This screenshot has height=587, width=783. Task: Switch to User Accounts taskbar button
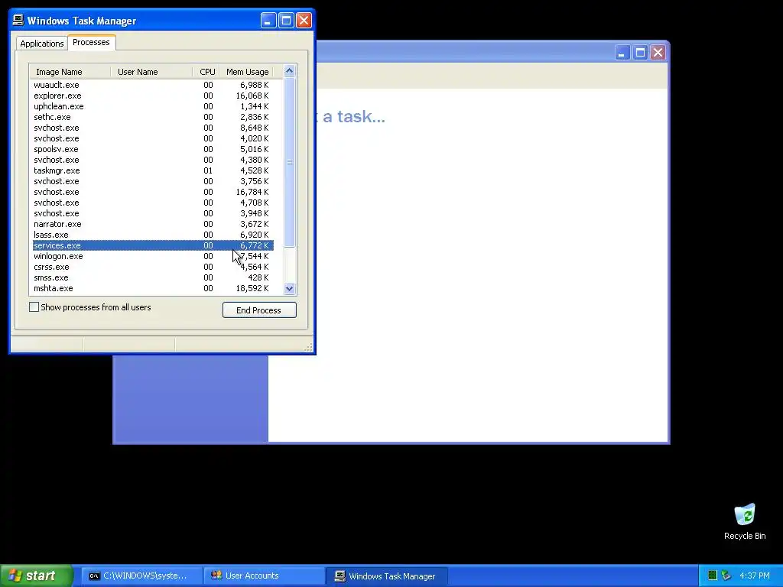(x=264, y=576)
